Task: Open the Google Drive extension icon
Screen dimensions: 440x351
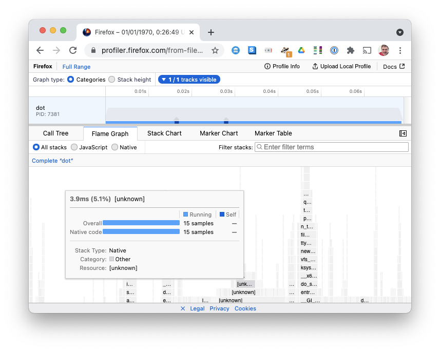Action: (x=301, y=50)
